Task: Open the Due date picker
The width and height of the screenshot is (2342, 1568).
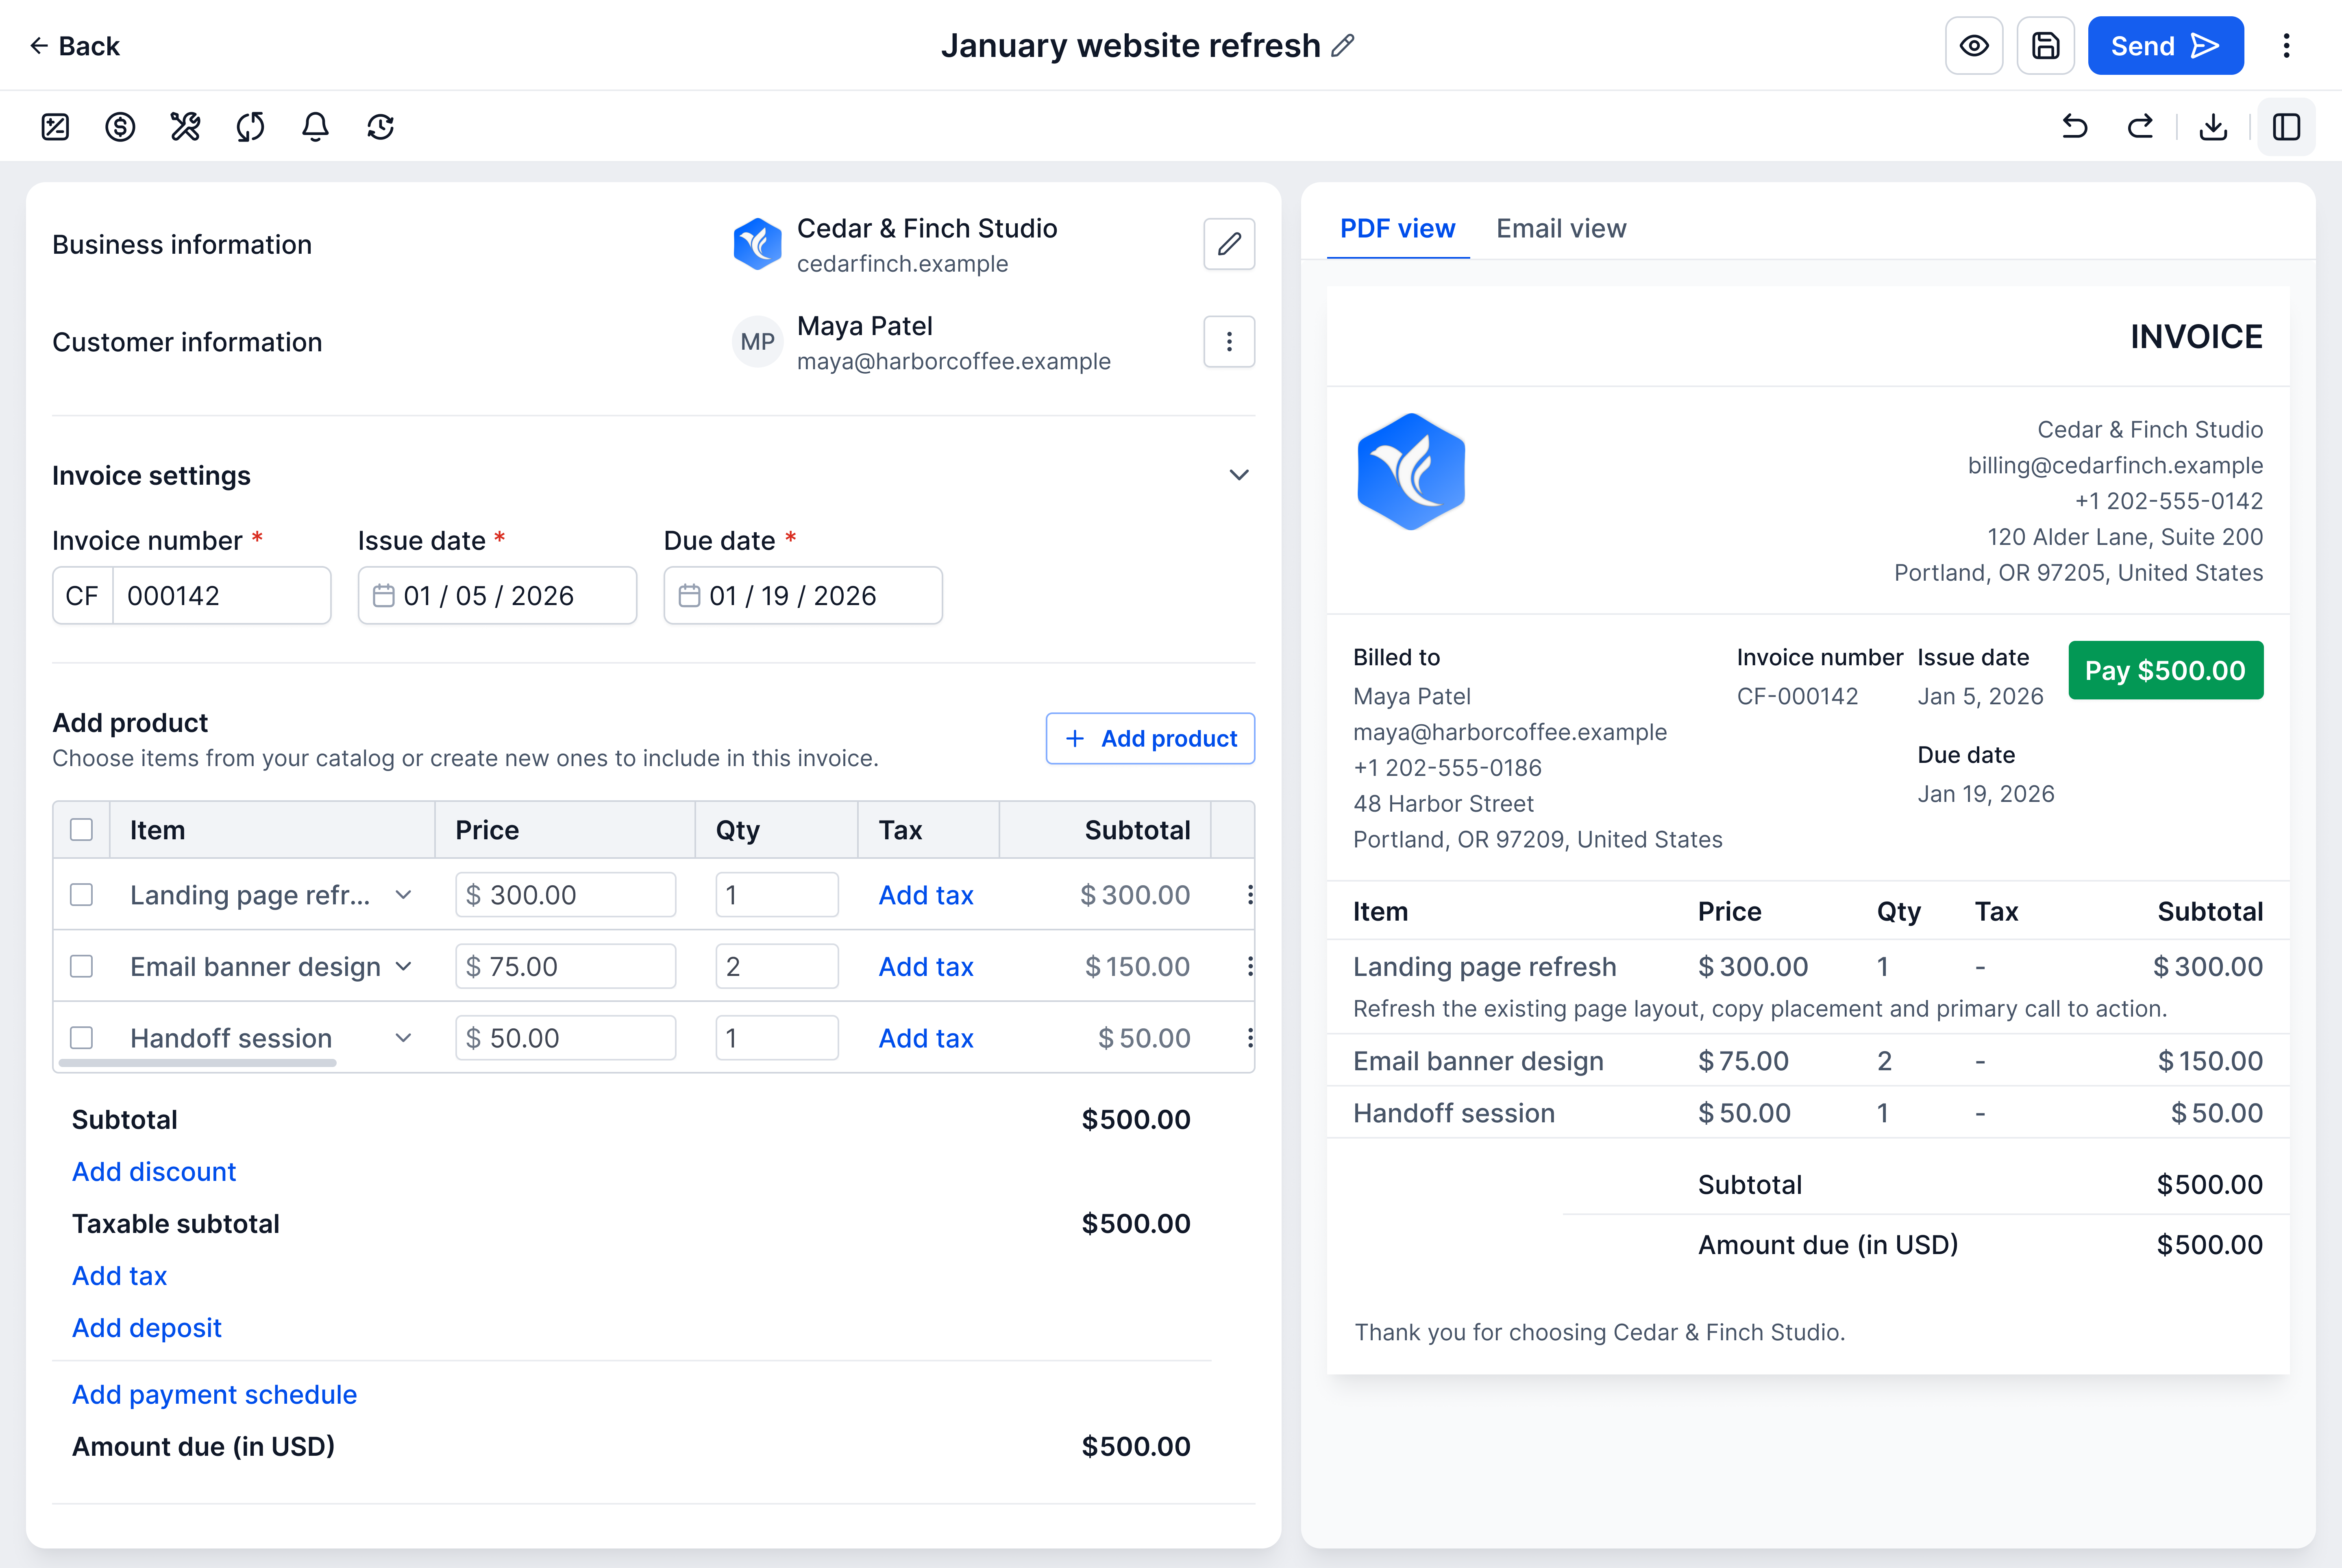Action: (x=803, y=596)
